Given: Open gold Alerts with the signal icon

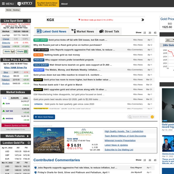Looking at the screenshot, I should tap(9, 52).
